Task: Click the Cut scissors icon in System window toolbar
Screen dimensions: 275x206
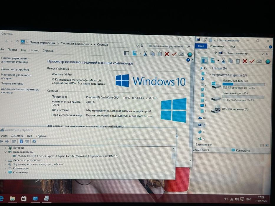Action: tap(145, 54)
